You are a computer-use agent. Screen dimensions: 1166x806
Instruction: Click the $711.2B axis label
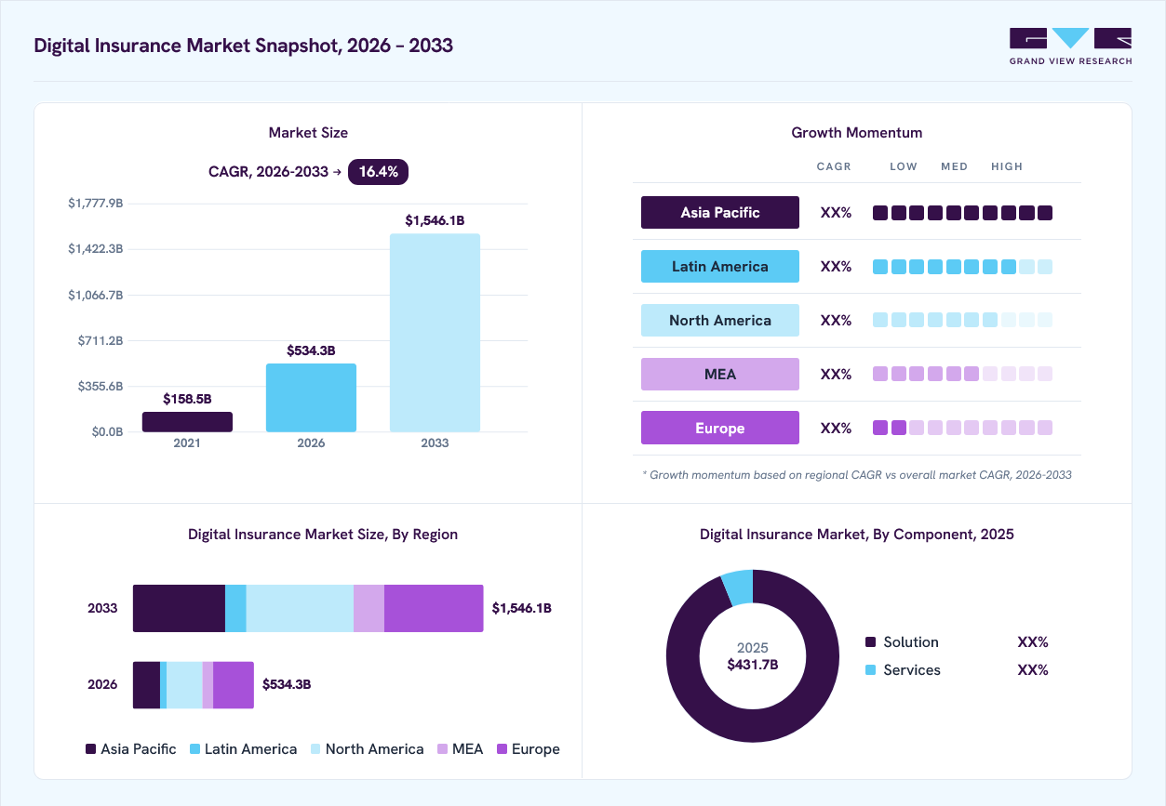coord(101,340)
